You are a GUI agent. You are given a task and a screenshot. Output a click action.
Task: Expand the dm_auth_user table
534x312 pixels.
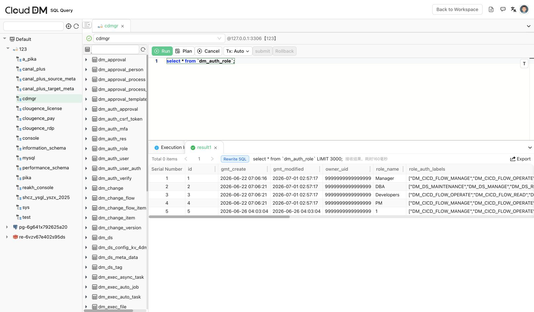pos(86,158)
